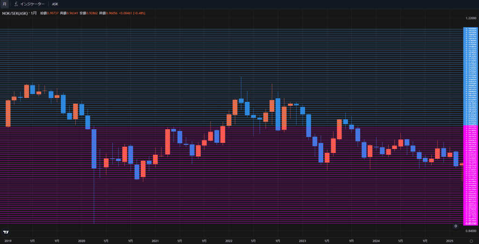Open the インジケーター menu

coord(32,4)
